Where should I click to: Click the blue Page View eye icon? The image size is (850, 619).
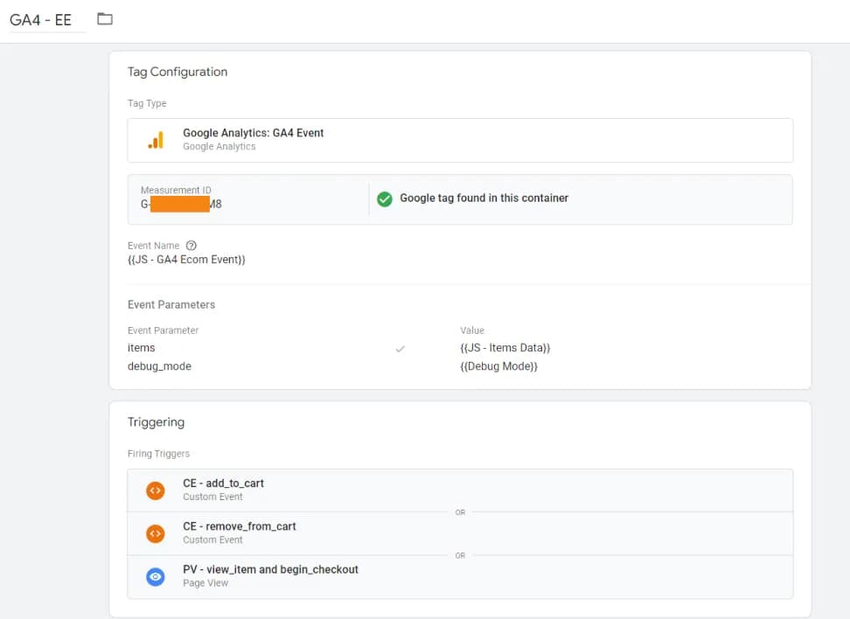[156, 577]
